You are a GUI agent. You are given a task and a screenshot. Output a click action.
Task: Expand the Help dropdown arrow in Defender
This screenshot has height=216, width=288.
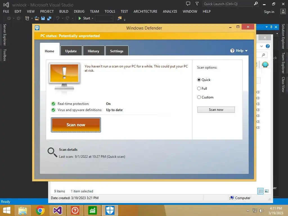click(x=246, y=51)
